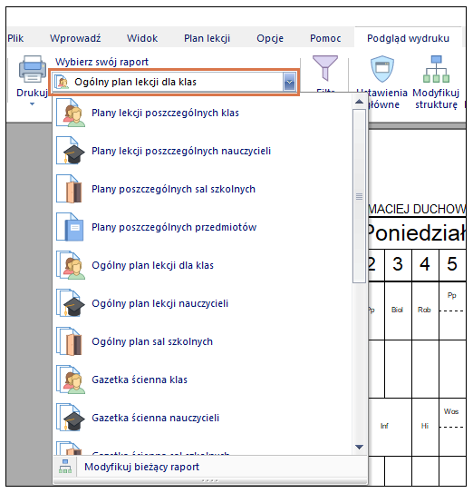The image size is (473, 493).
Task: Select Plany lekcji poszczególnych klas icon
Action: click(71, 113)
